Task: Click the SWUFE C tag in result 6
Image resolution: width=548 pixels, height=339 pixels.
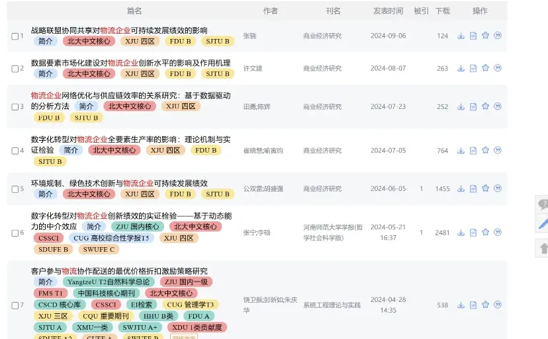Action: 99,249
